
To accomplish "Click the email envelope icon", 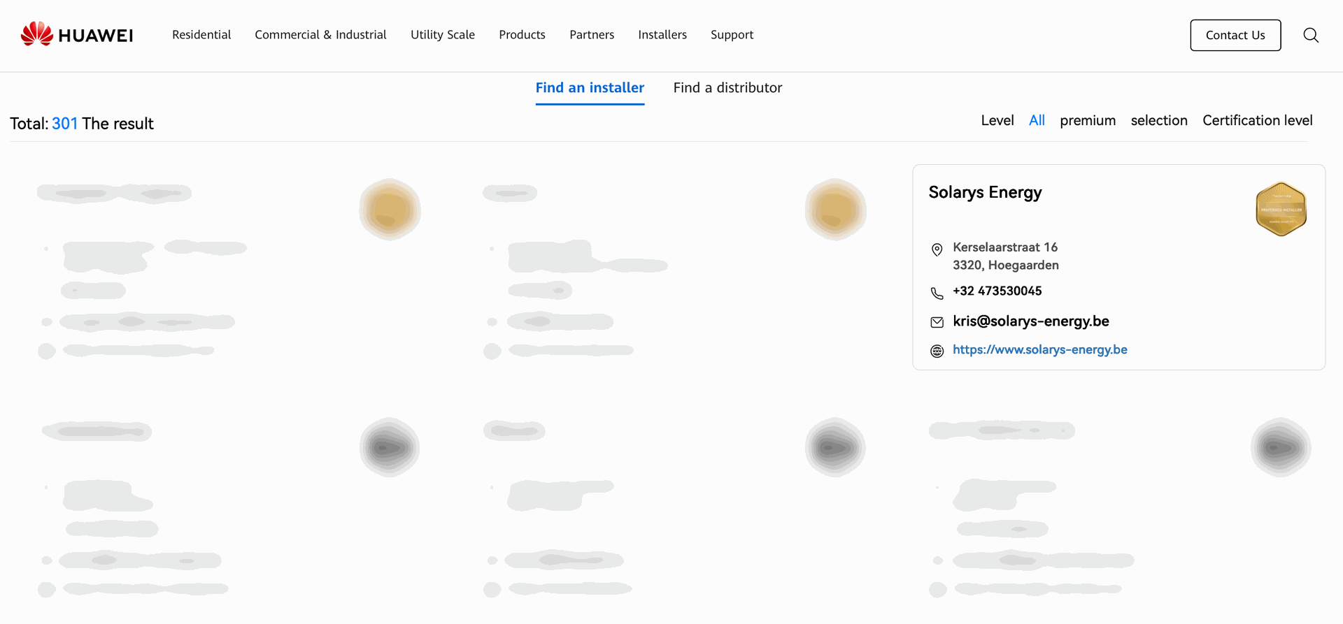I will (x=937, y=322).
